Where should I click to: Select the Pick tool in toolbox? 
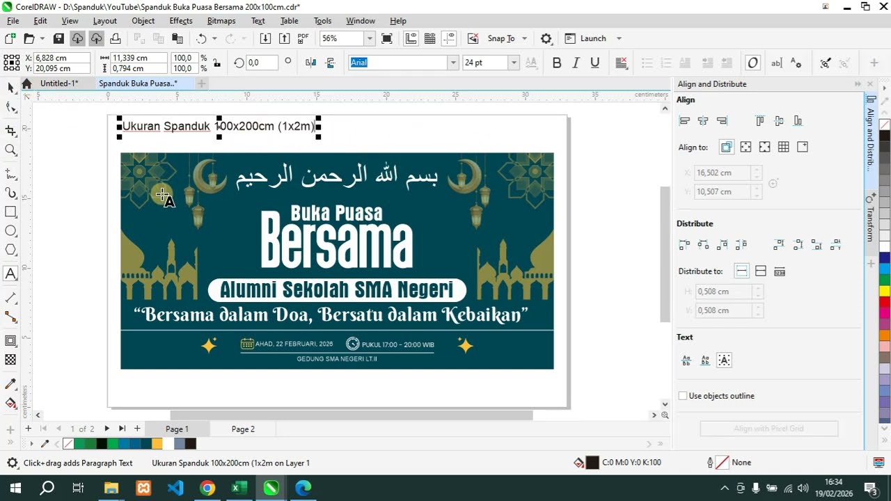(10, 88)
